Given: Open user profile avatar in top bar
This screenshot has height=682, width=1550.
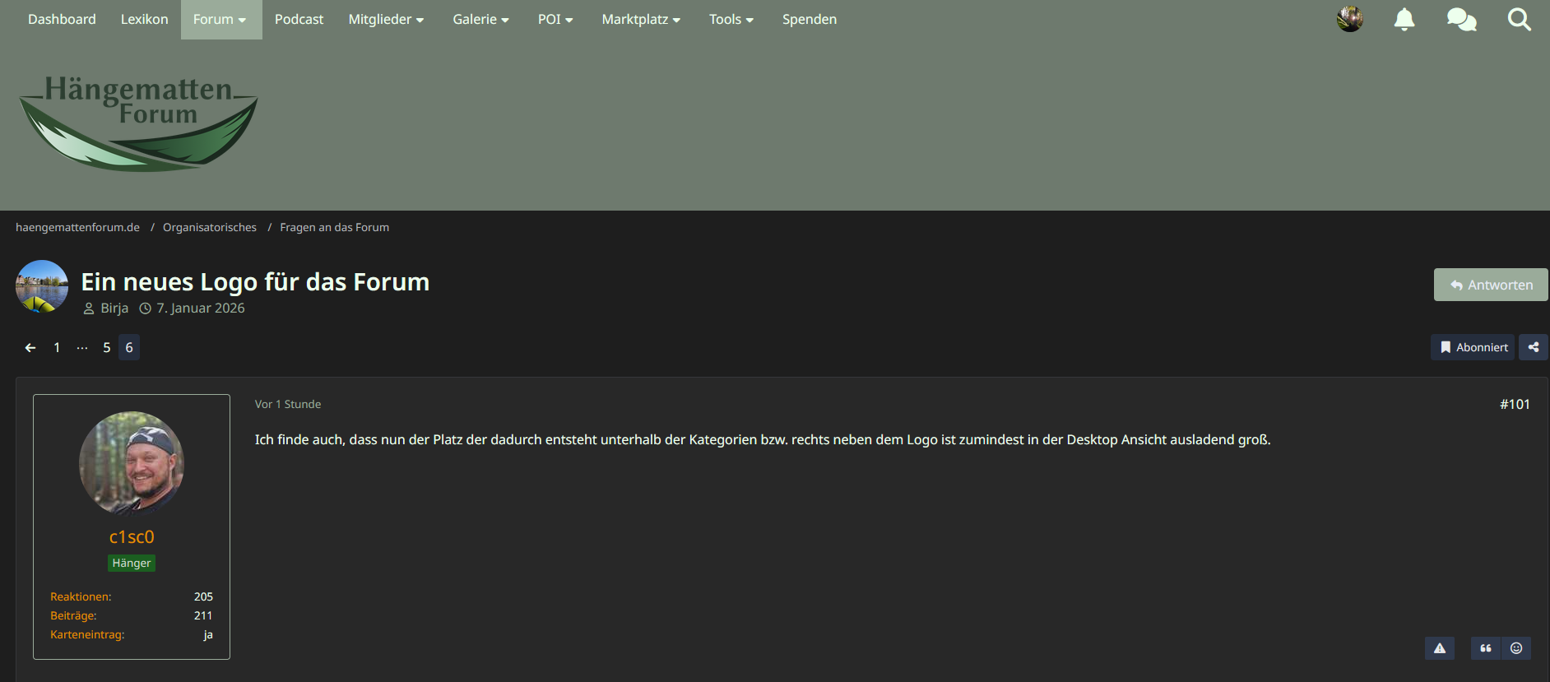Looking at the screenshot, I should point(1349,20).
